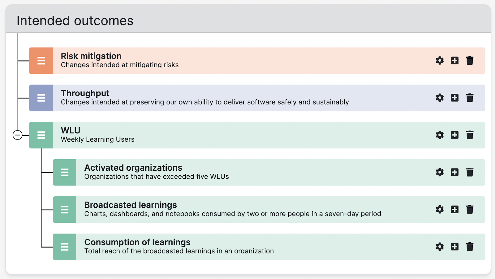495x279 pixels.
Task: Open settings gear for Throughput
Action: click(440, 98)
